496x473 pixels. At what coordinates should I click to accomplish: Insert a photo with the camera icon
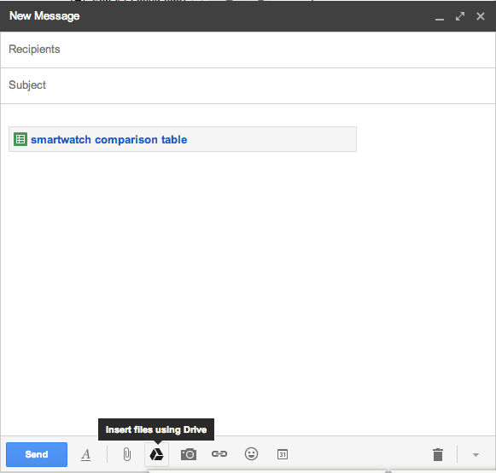click(189, 455)
